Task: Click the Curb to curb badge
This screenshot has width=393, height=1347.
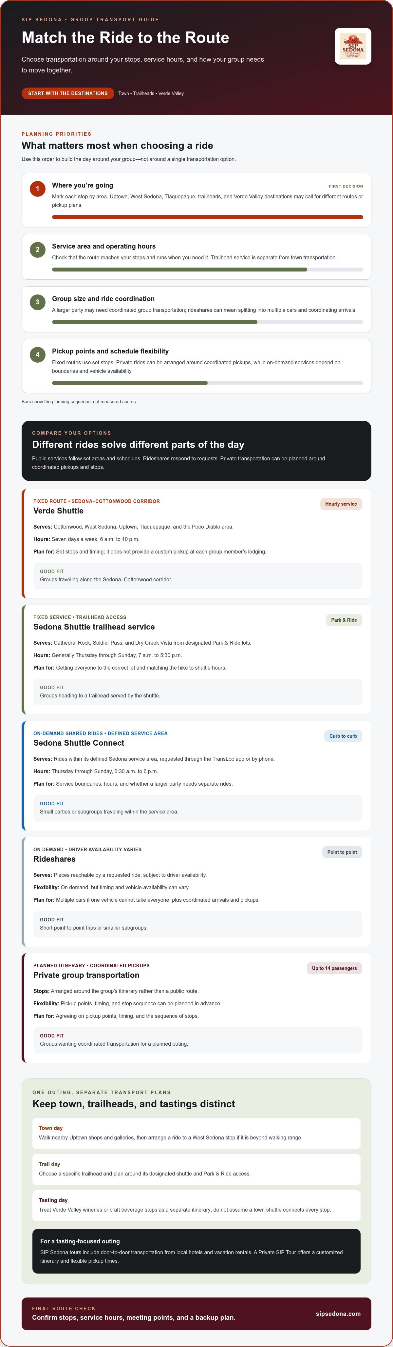Action: coord(343,736)
